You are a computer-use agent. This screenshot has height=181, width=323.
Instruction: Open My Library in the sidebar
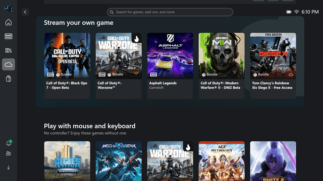9,50
